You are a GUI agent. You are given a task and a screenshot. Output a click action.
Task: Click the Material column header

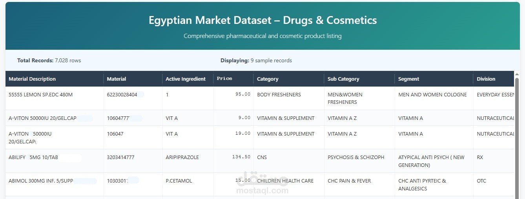(x=117, y=79)
